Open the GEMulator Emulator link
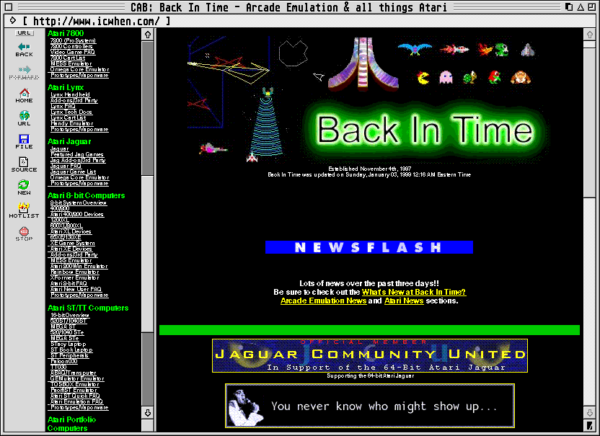 coord(77,378)
